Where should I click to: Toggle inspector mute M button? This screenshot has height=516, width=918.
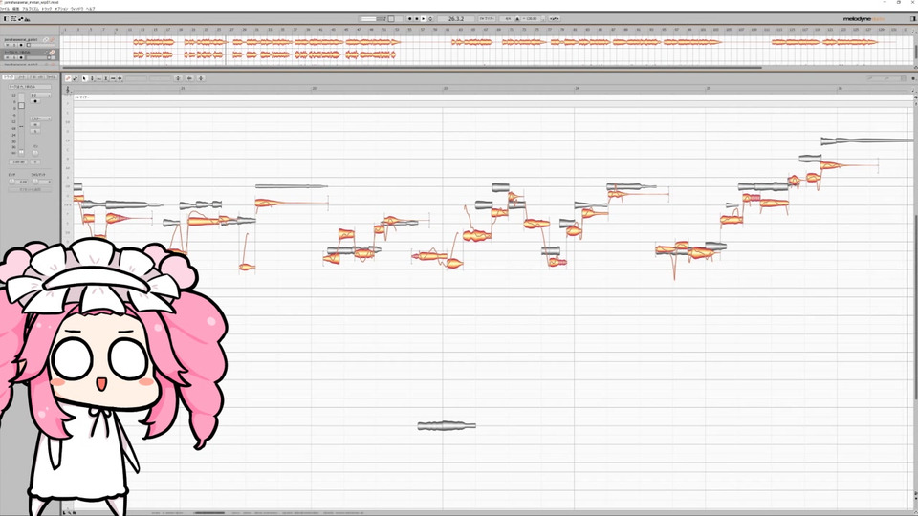35,124
